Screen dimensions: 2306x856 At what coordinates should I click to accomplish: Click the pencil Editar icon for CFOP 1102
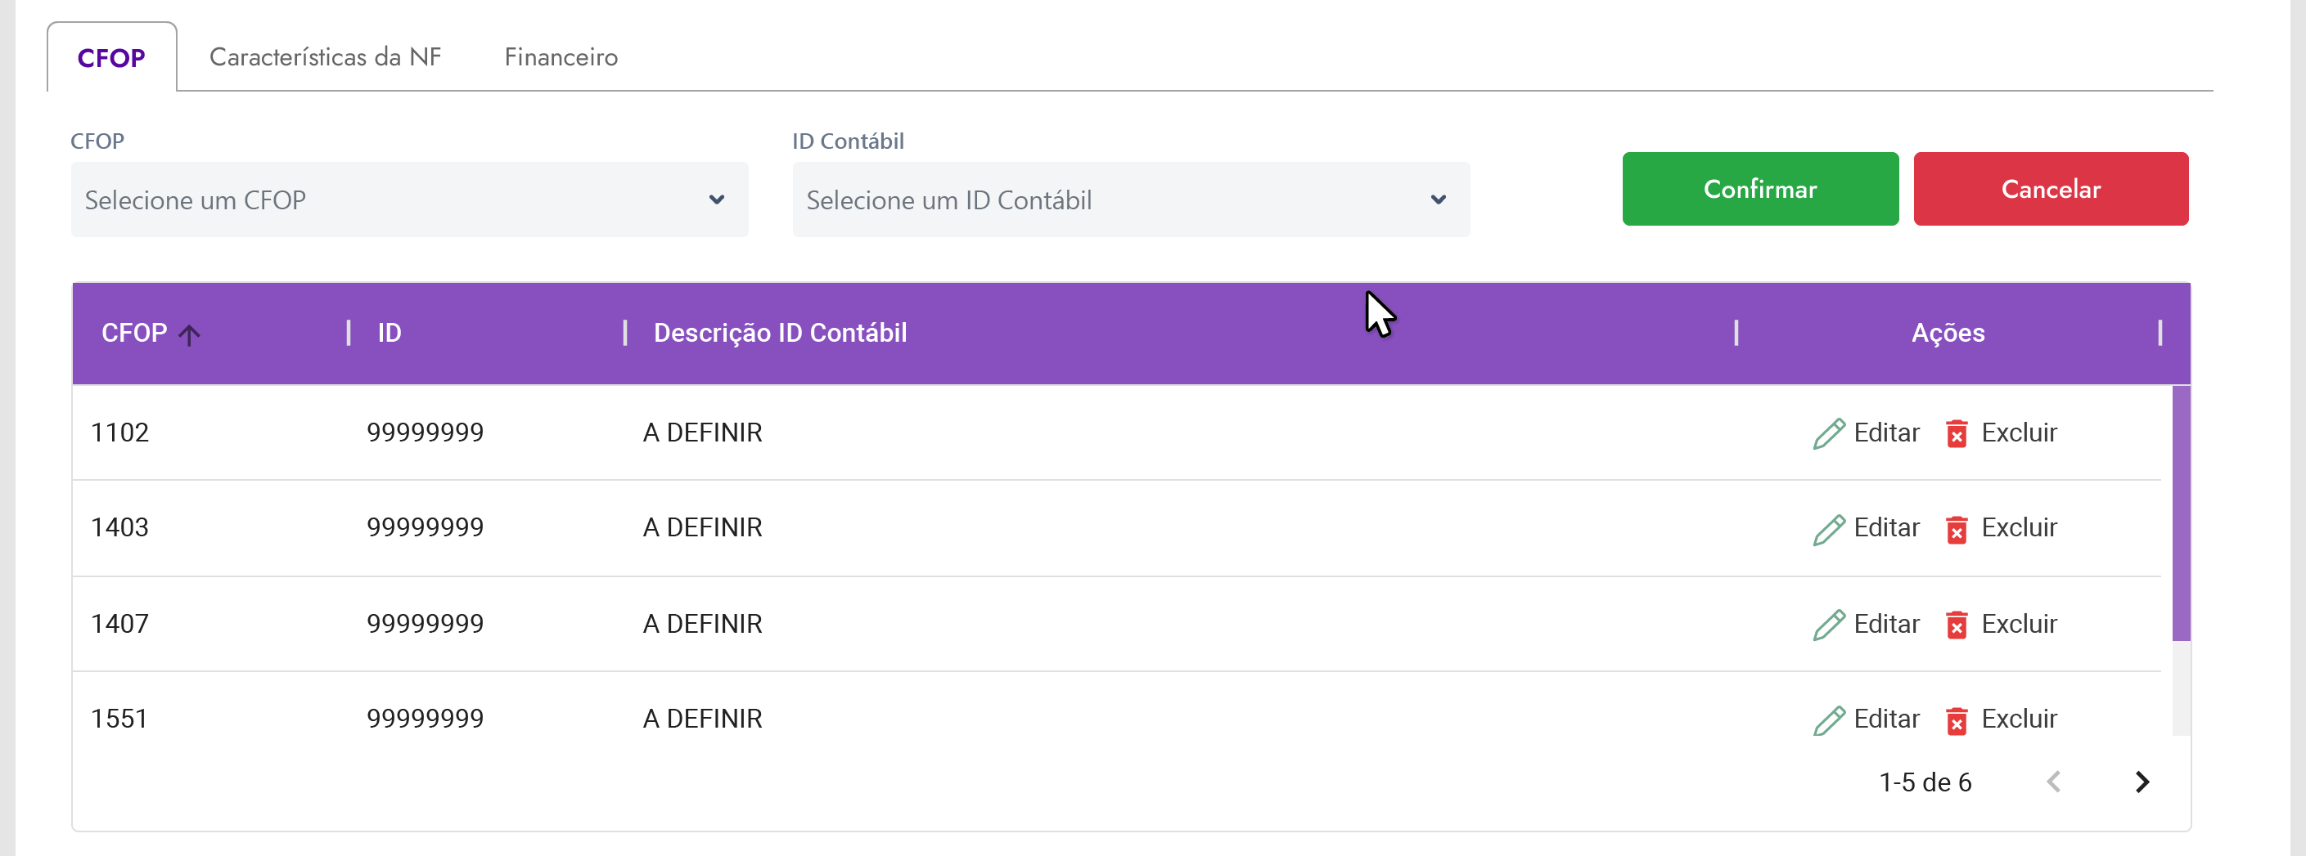point(1829,433)
